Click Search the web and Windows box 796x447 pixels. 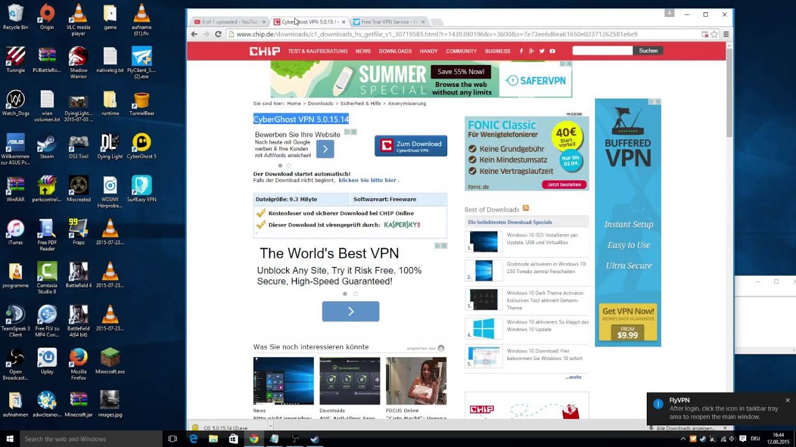tap(91, 439)
